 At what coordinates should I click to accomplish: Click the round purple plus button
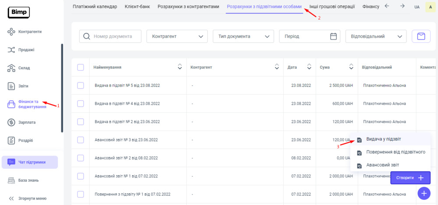[x=424, y=193]
